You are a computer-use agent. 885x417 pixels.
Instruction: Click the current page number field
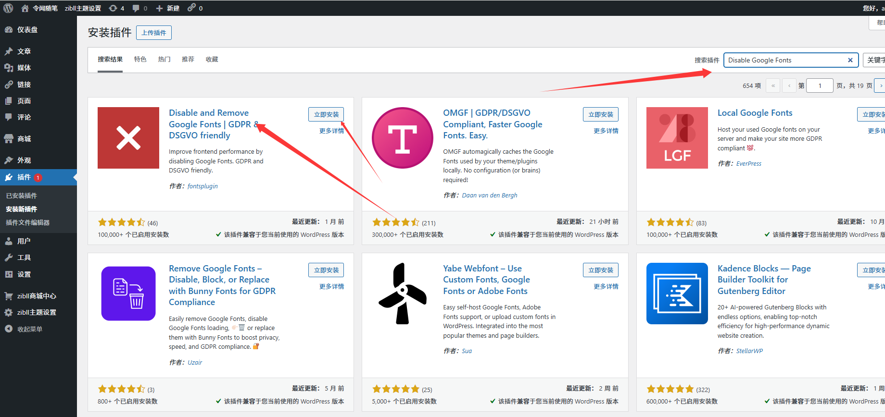click(x=820, y=86)
